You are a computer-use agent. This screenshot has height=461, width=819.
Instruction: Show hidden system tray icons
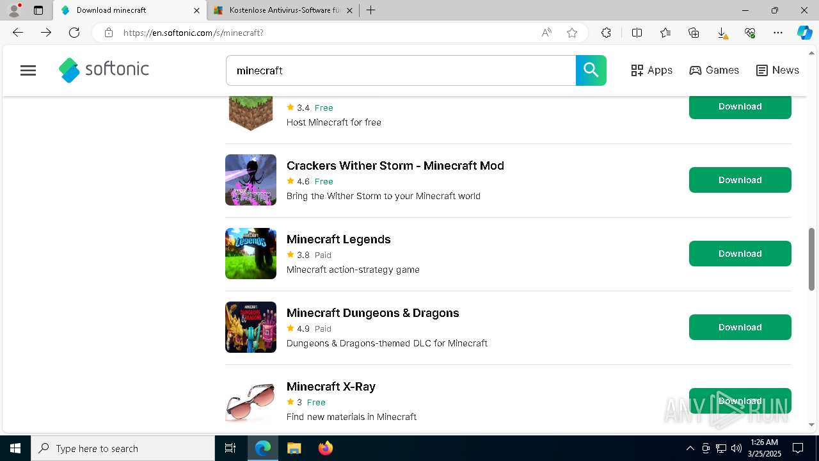coord(690,448)
